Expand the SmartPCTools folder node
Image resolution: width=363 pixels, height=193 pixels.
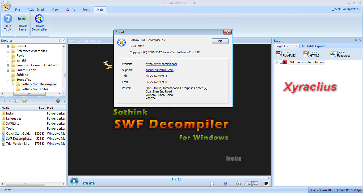tap(8, 70)
